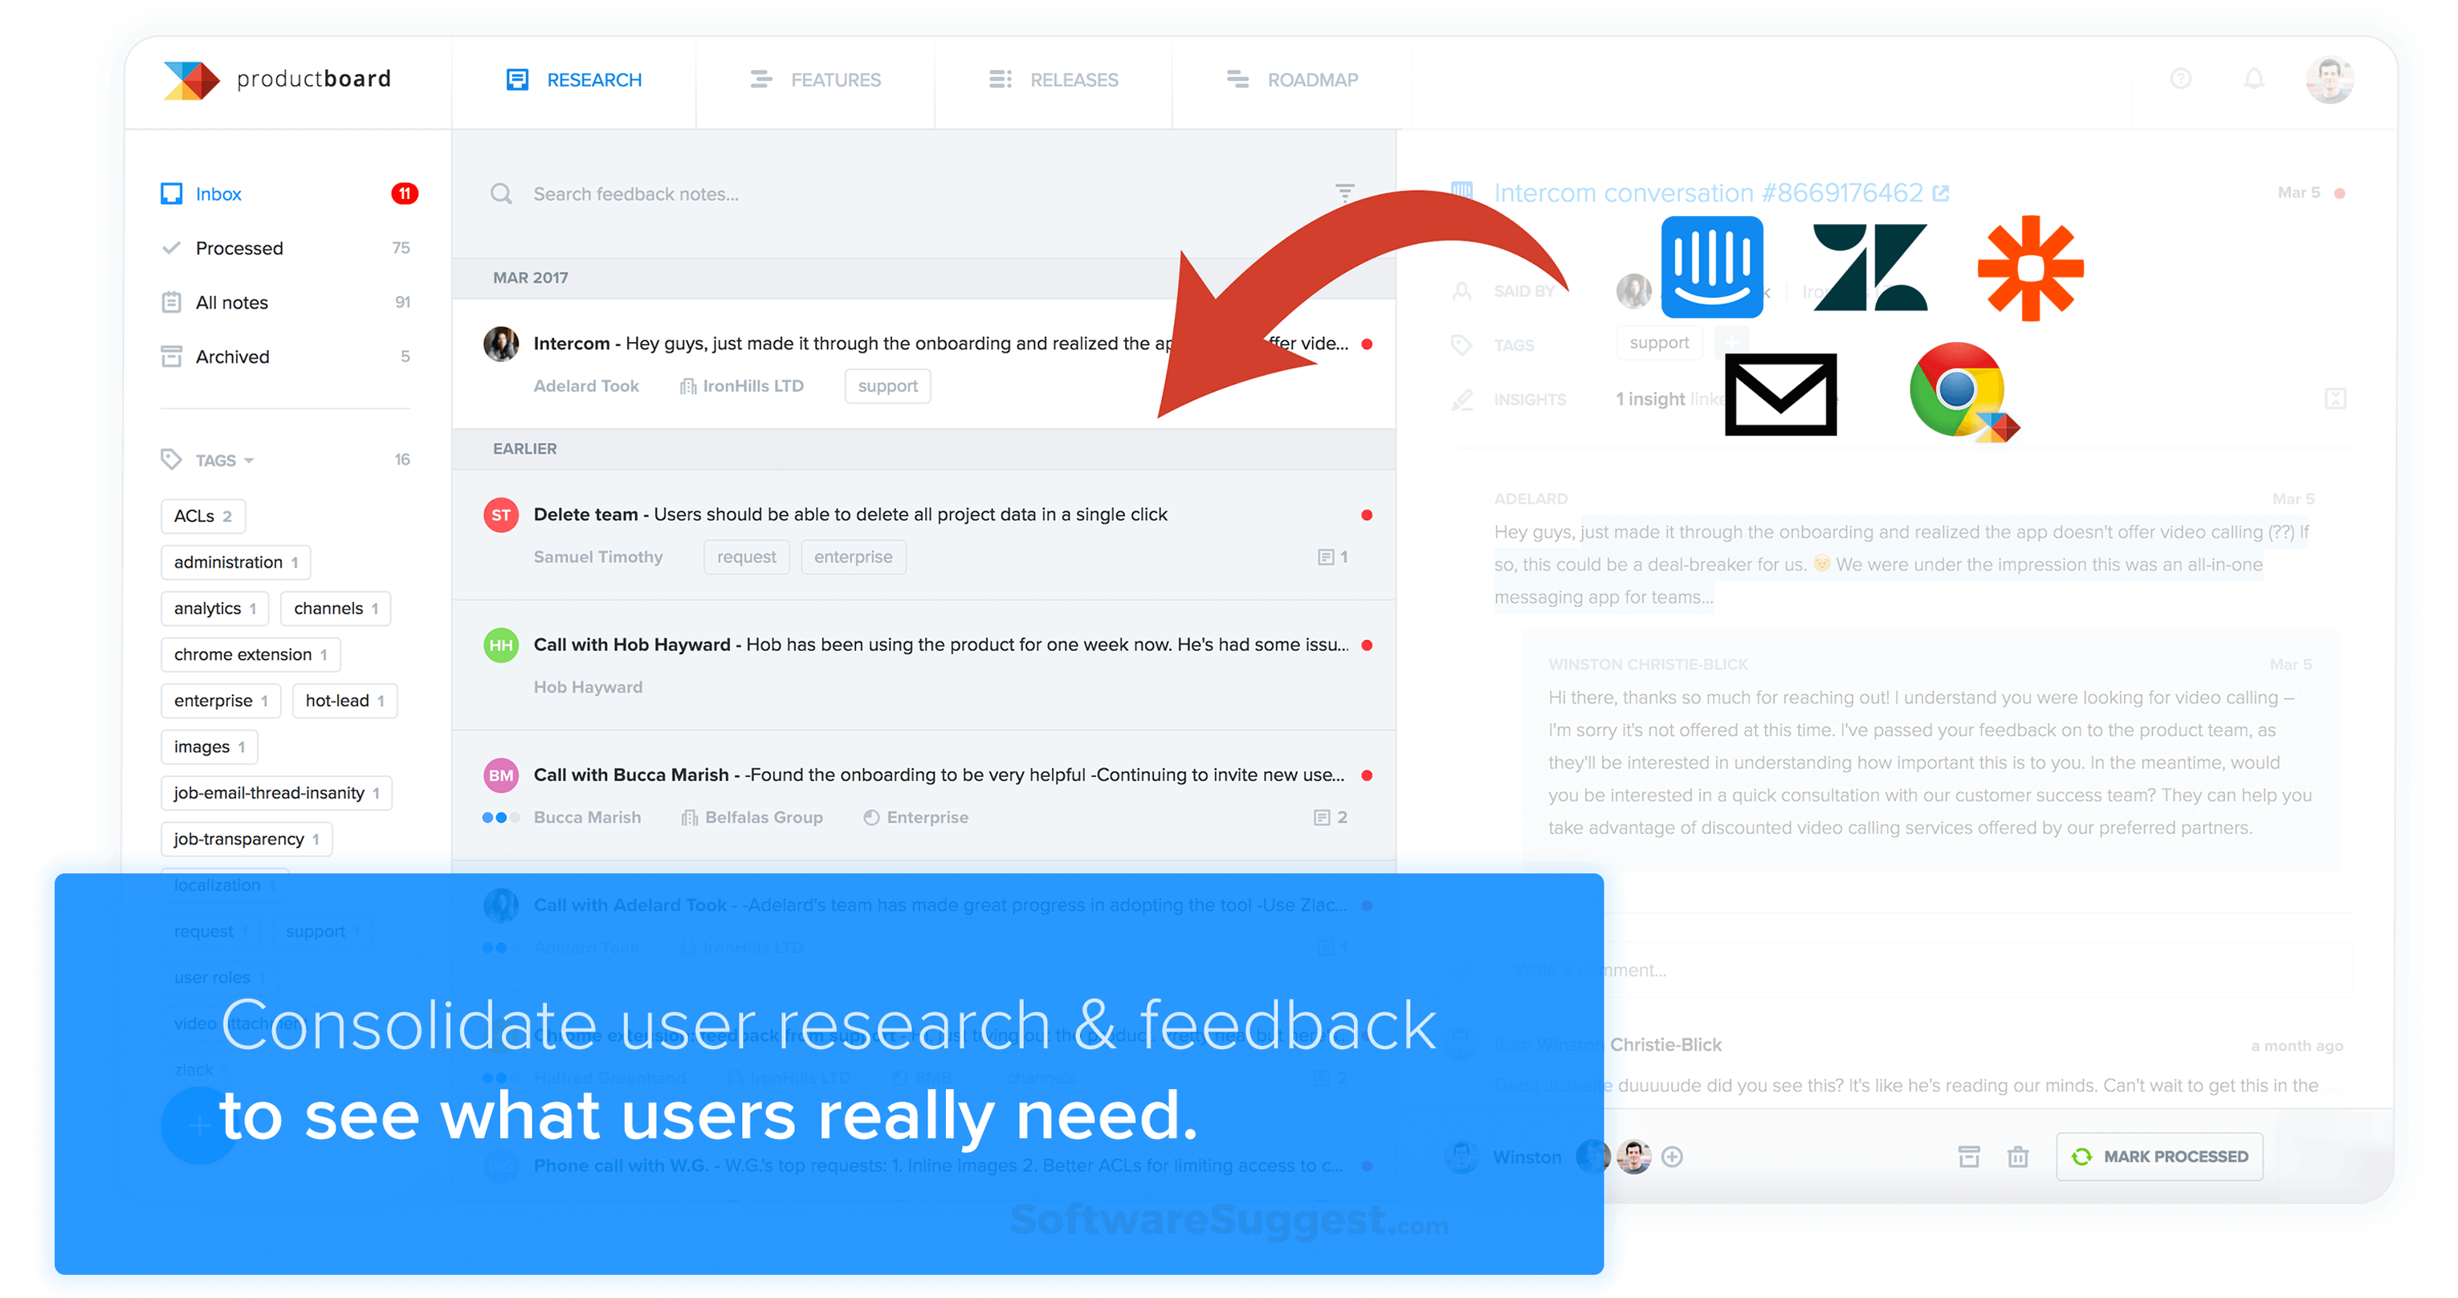Screen dimensions: 2458x1298
Task: Click the productboard logo
Action: click(x=277, y=80)
